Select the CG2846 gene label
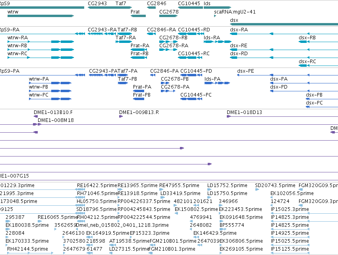The width and height of the screenshot is (338, 255). tap(157, 4)
